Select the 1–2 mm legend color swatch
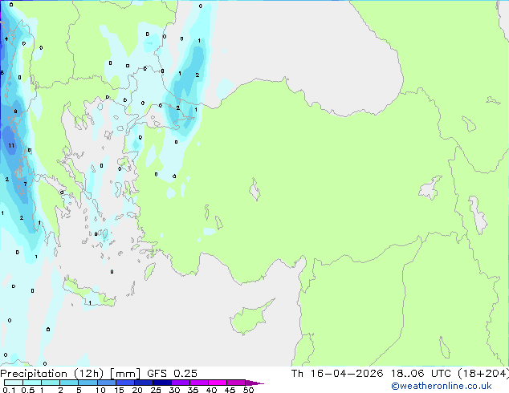The image size is (509, 393). pos(51,383)
